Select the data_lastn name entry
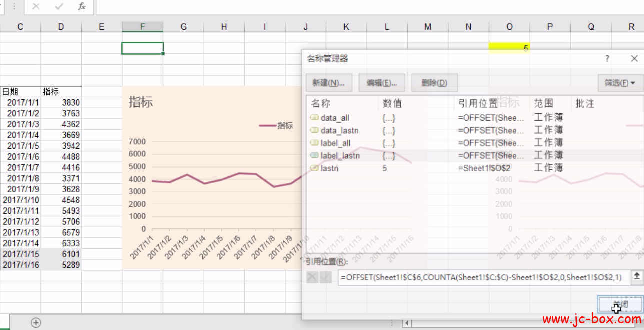The image size is (644, 330). tap(339, 131)
